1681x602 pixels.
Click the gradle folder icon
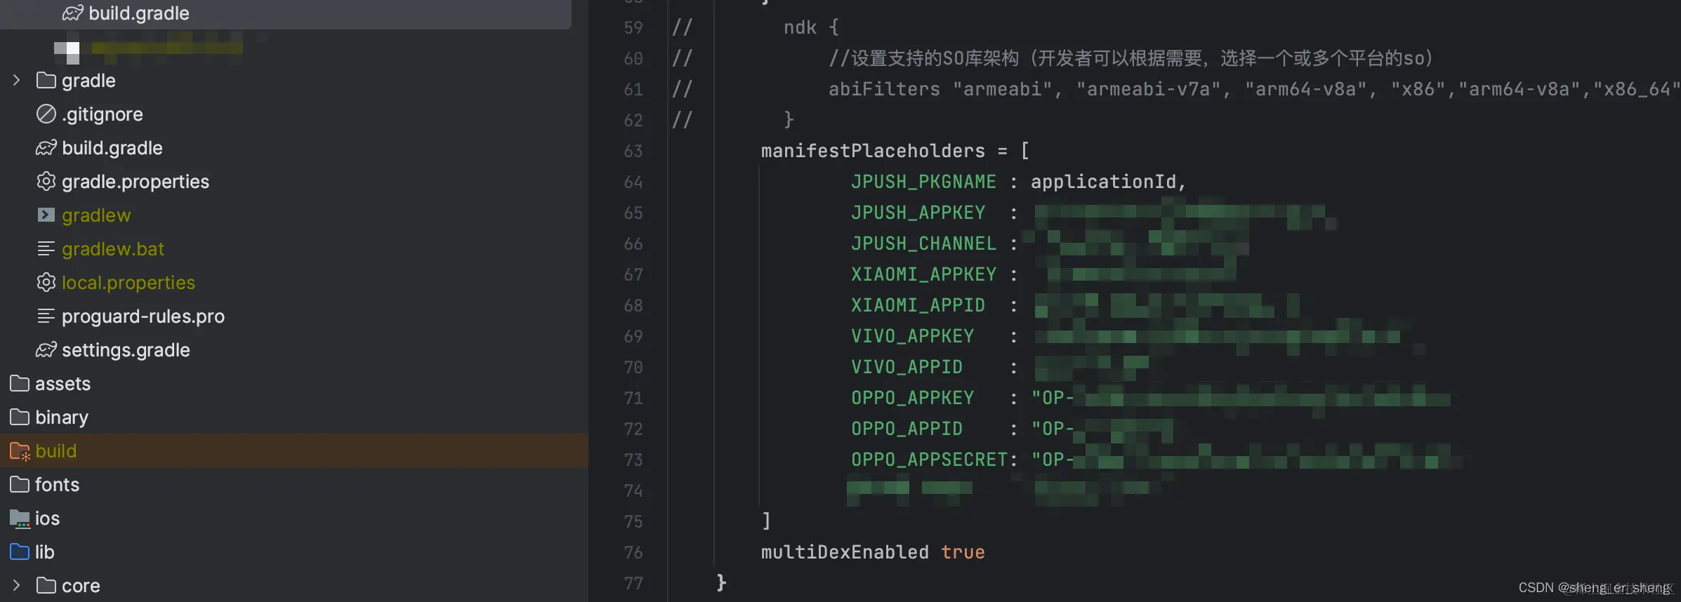tap(46, 81)
